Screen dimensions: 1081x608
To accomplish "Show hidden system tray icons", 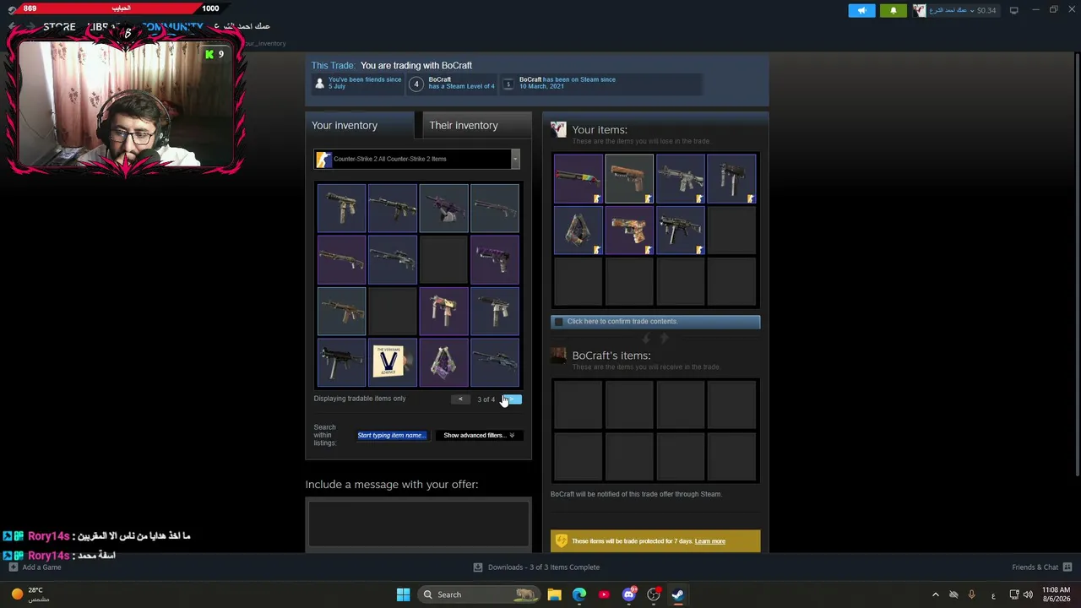I will pos(935,594).
